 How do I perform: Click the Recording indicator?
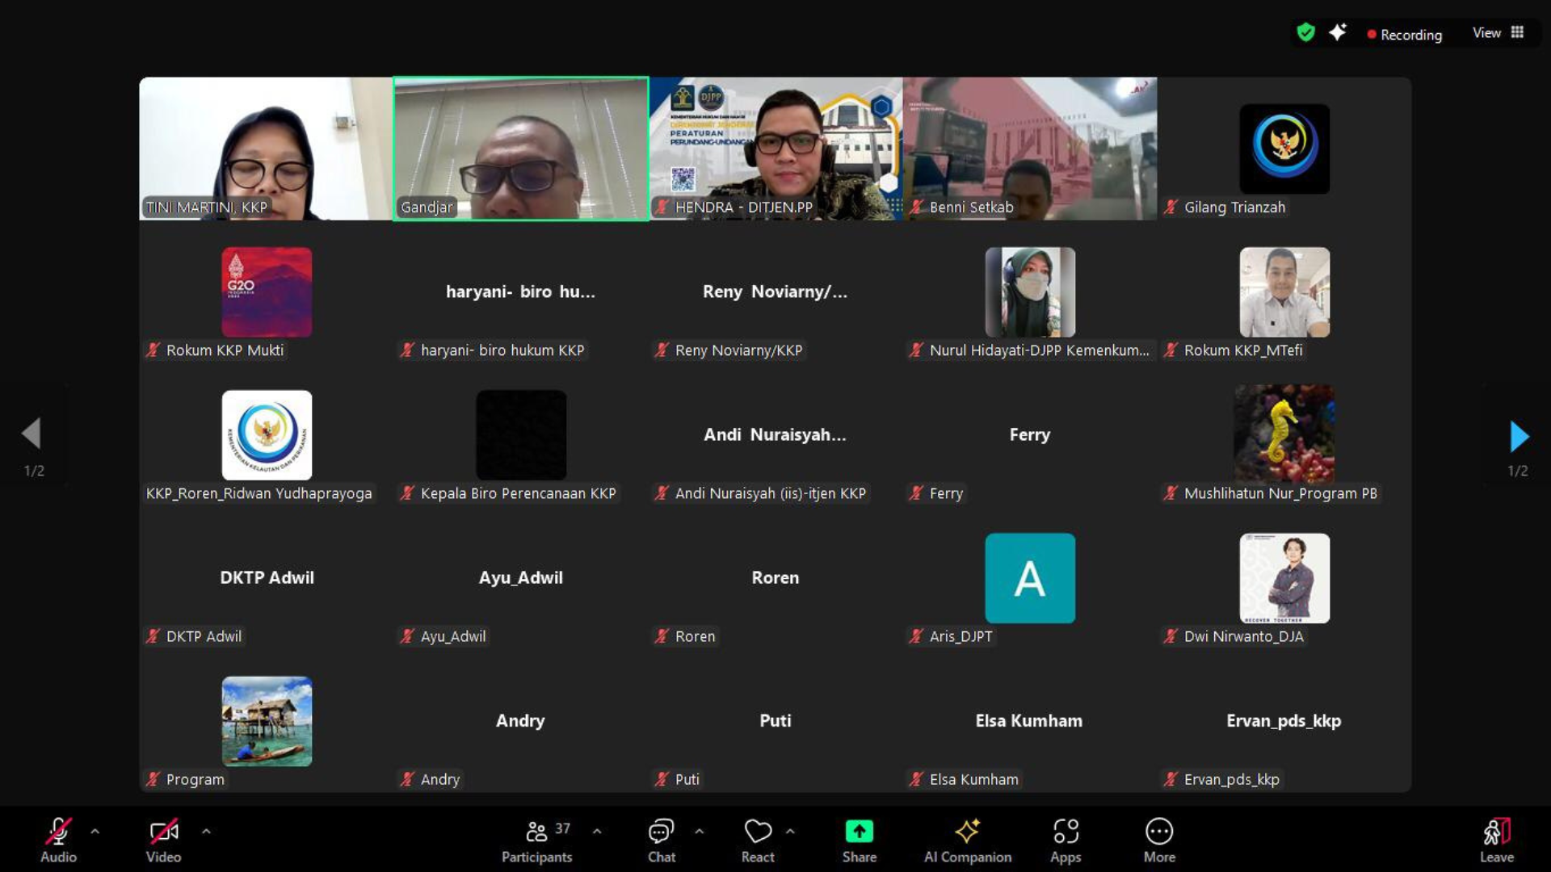[1405, 35]
